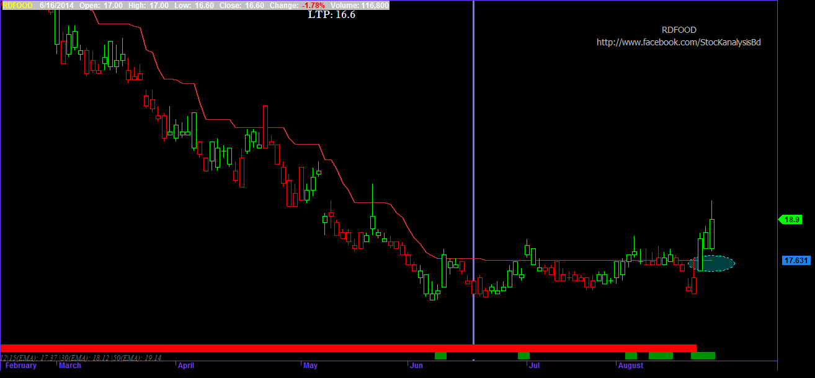Select the 6/16/2014 date value
This screenshot has height=378, width=815.
point(56,5)
